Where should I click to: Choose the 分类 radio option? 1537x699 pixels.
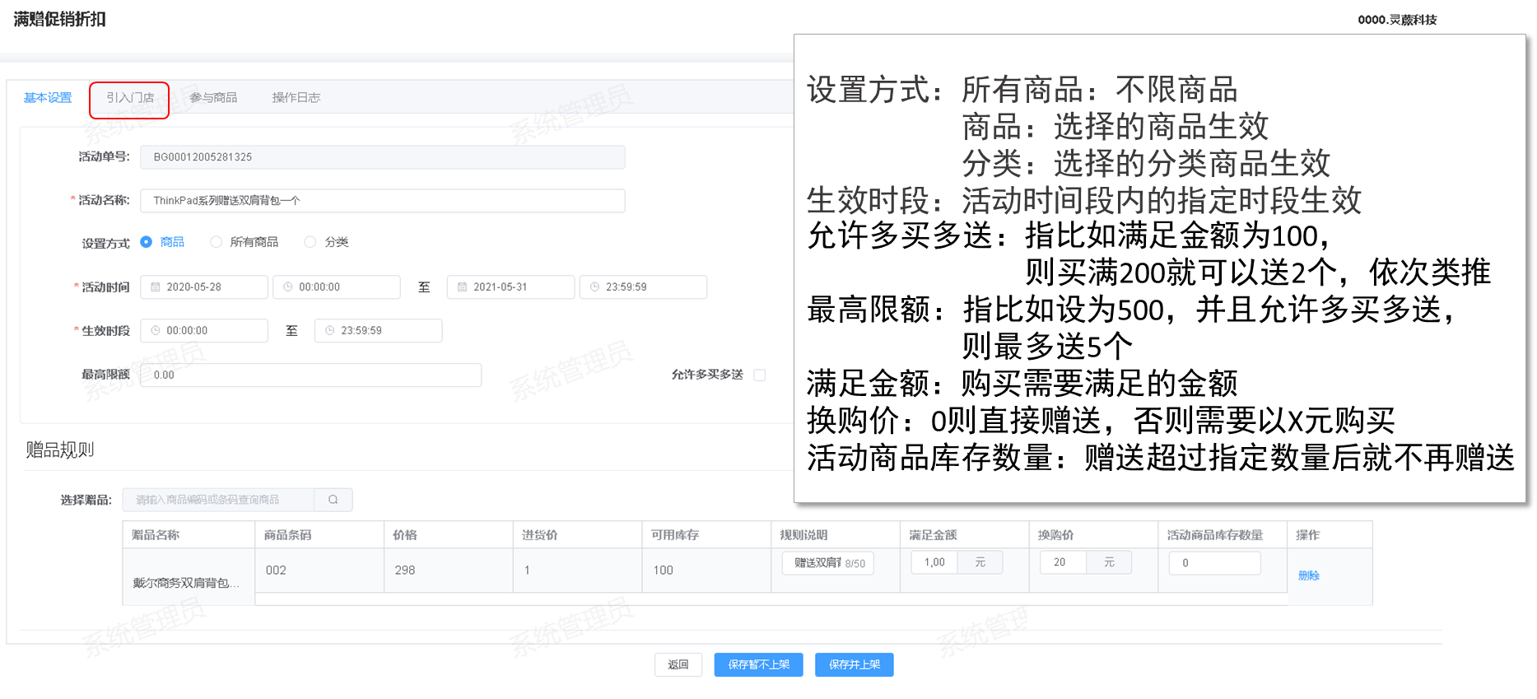(x=310, y=242)
